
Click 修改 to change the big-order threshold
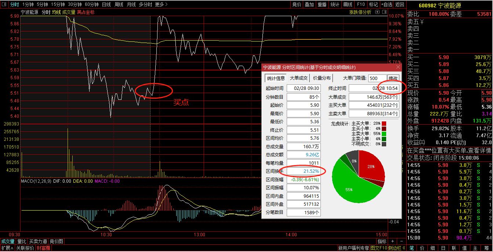[393, 78]
